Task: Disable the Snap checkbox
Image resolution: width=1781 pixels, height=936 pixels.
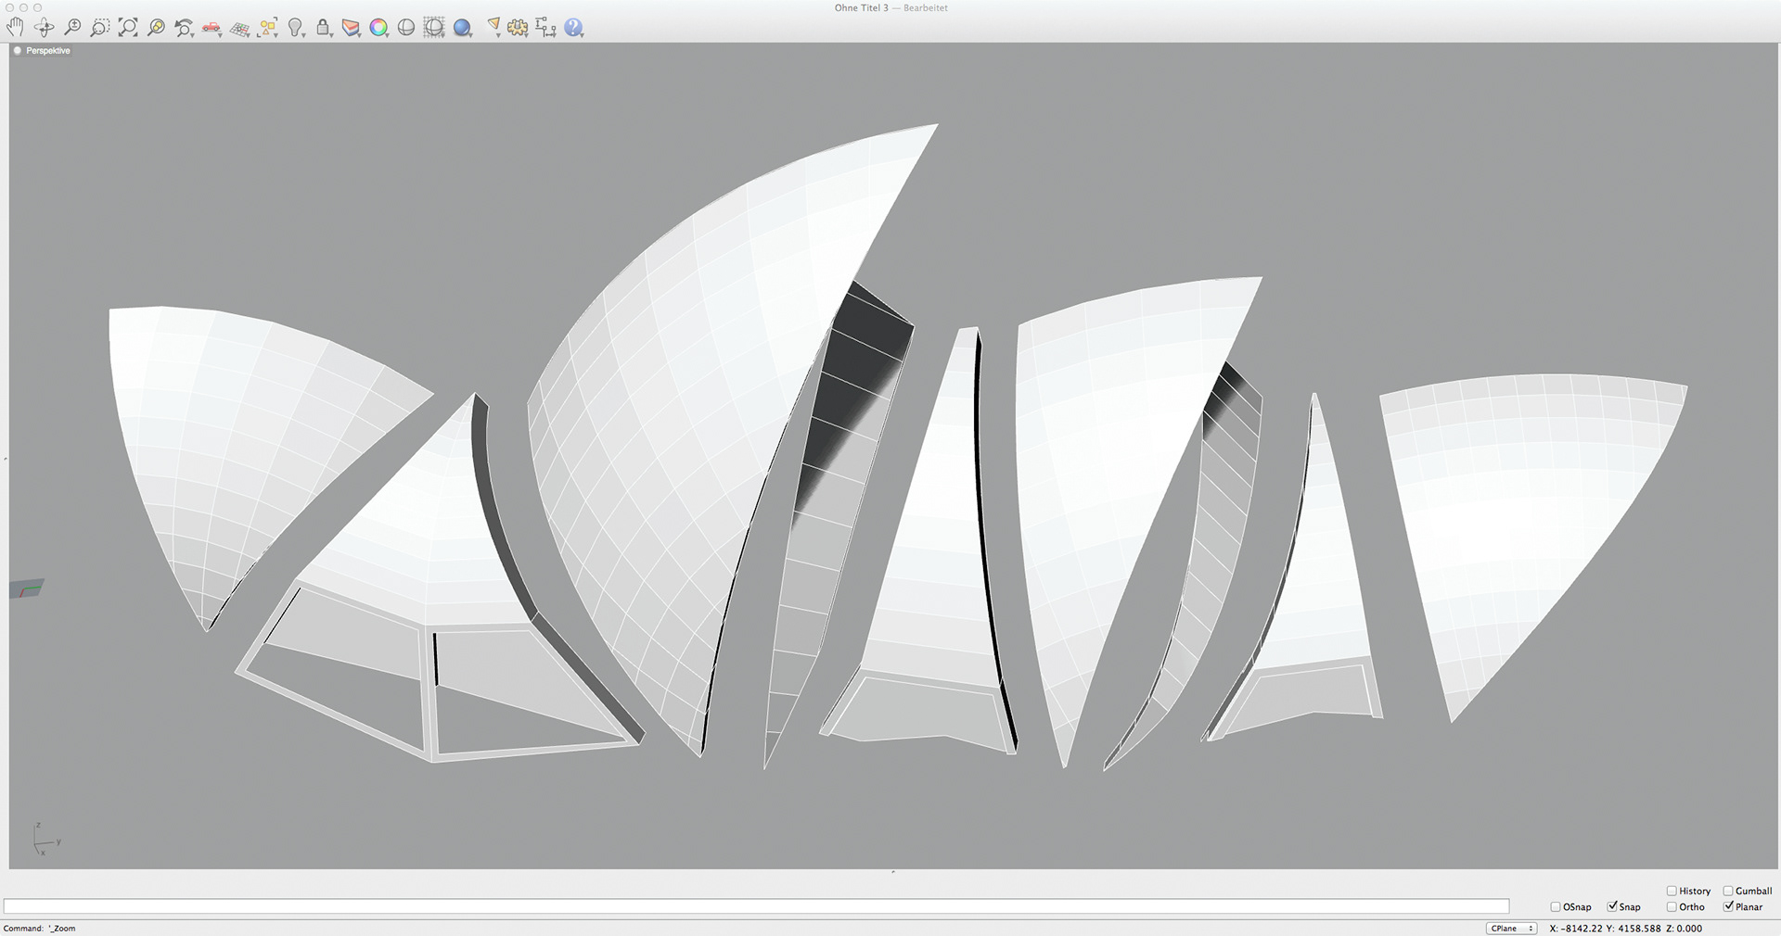Action: (x=1612, y=906)
